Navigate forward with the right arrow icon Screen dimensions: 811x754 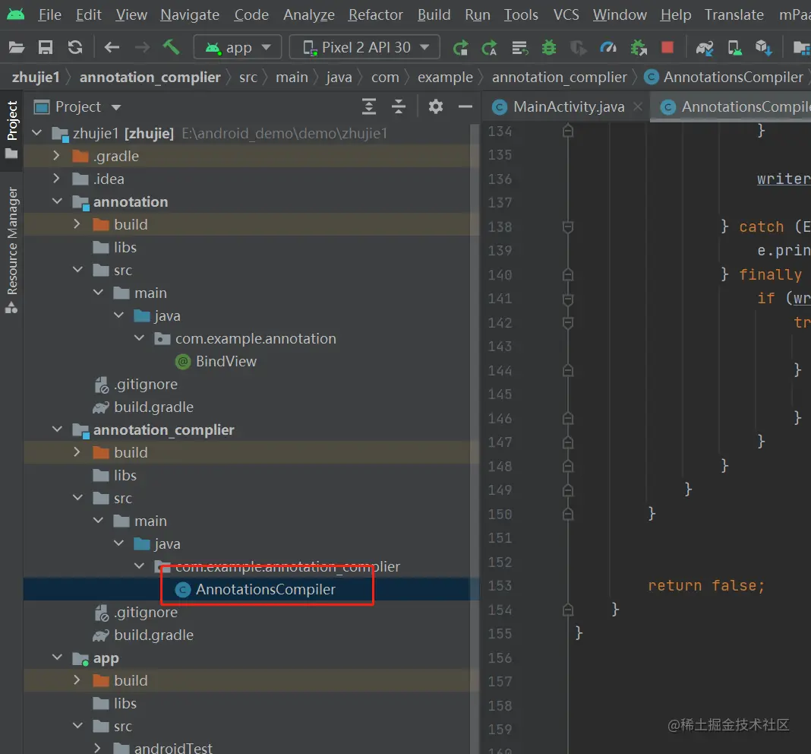tap(142, 48)
